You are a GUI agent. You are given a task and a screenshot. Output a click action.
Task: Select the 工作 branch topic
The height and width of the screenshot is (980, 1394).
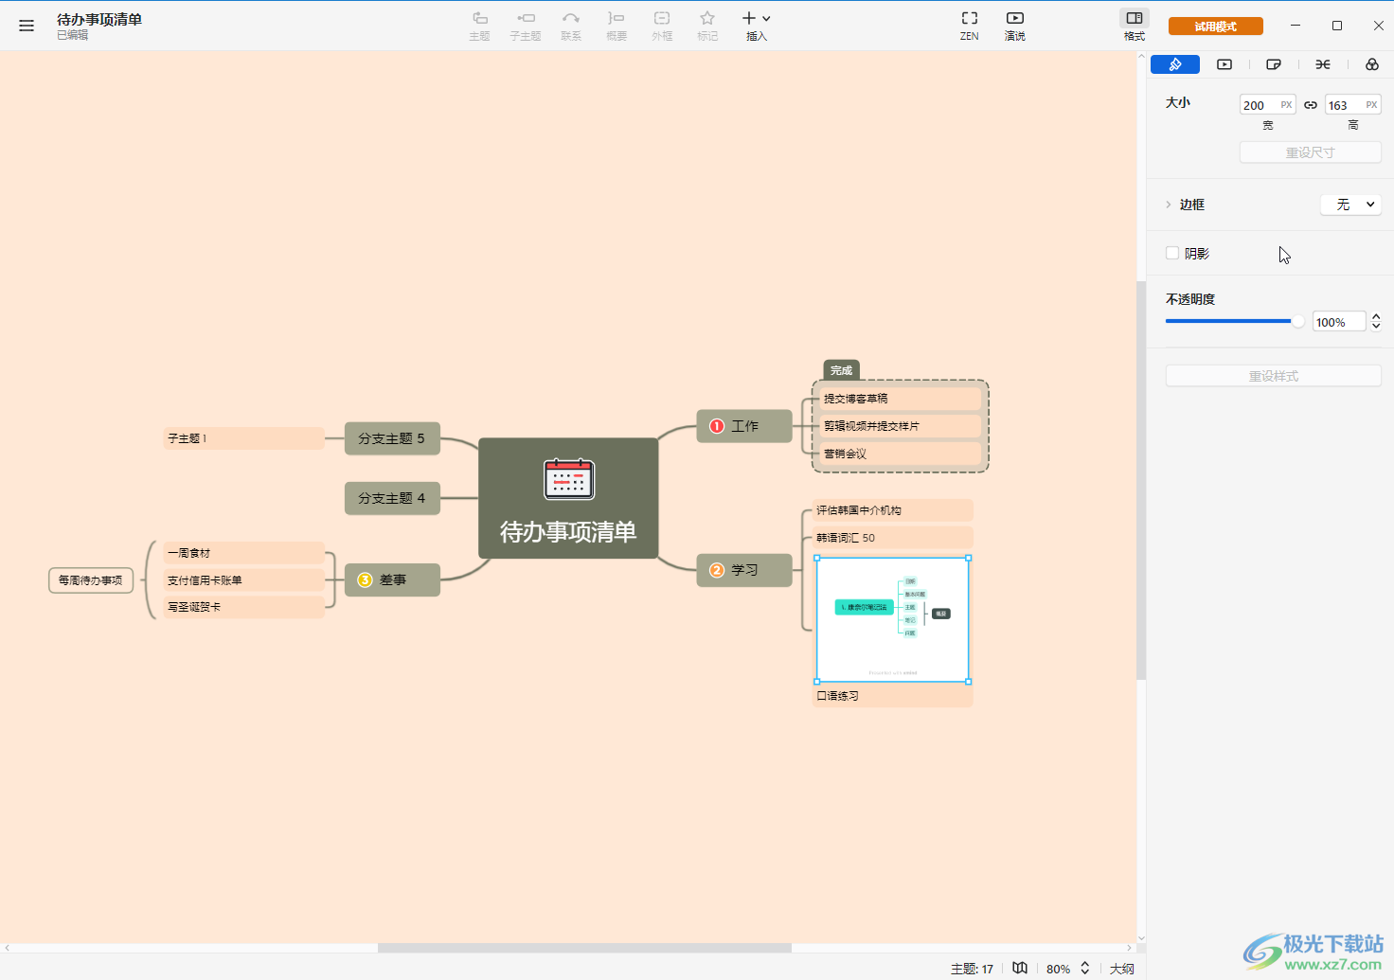click(744, 426)
